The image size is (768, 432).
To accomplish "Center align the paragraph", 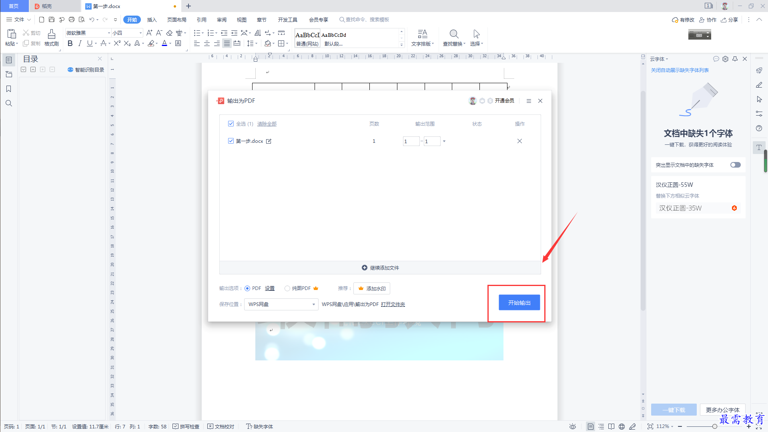I will [207, 44].
